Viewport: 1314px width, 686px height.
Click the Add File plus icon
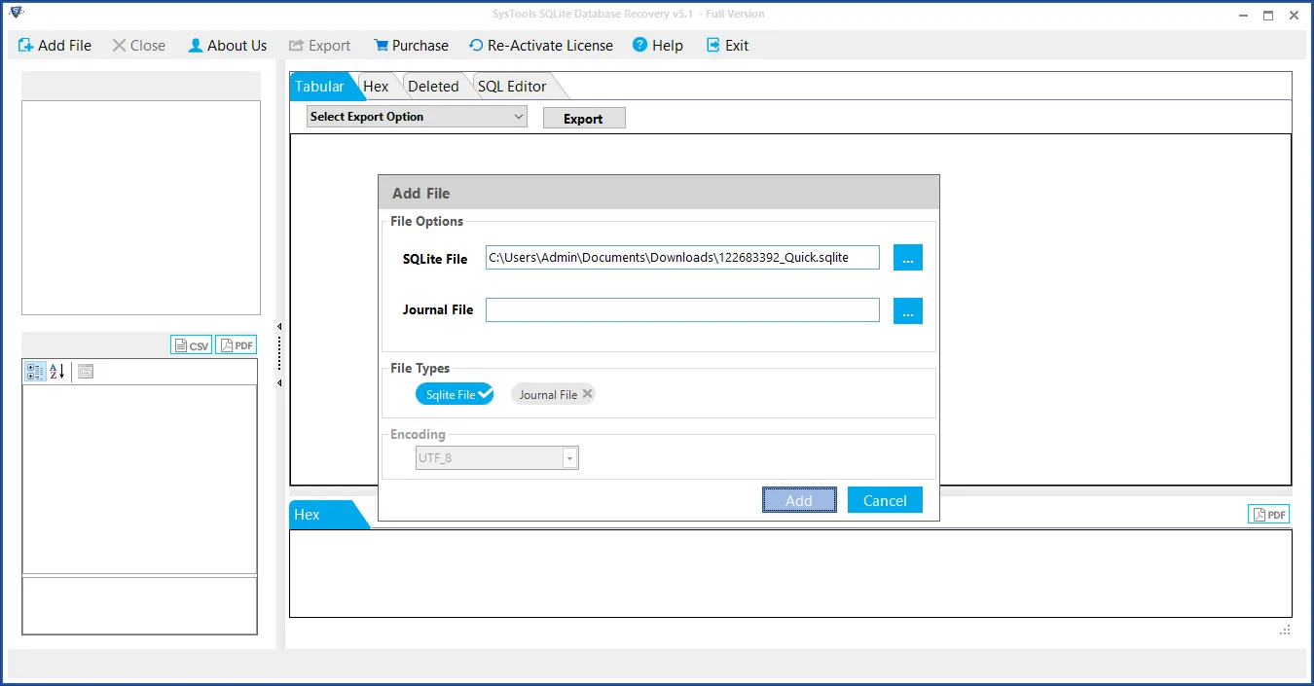coord(26,45)
